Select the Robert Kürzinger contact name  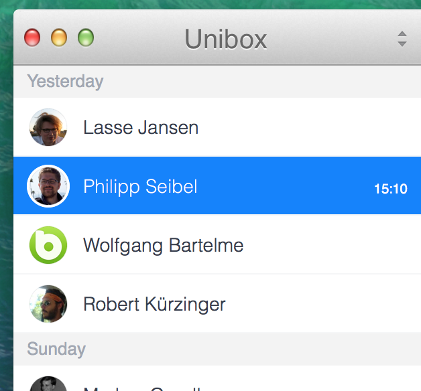(x=154, y=304)
